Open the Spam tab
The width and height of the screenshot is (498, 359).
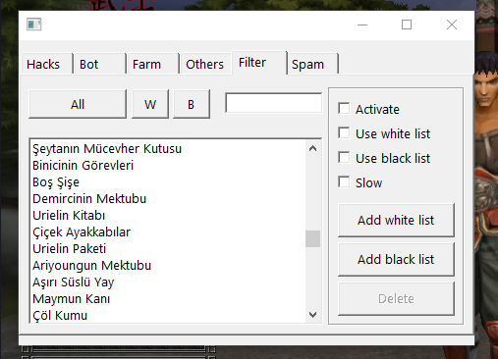coord(312,64)
